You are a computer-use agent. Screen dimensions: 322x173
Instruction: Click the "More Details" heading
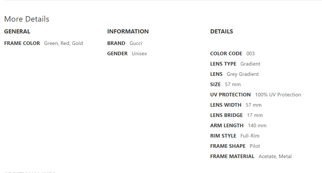pos(27,19)
